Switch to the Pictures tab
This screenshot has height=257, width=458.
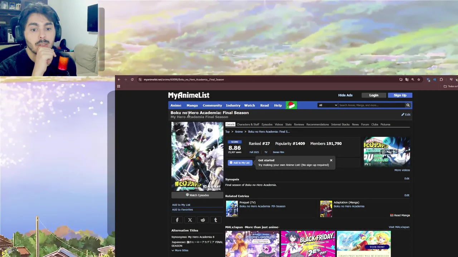tap(385, 125)
